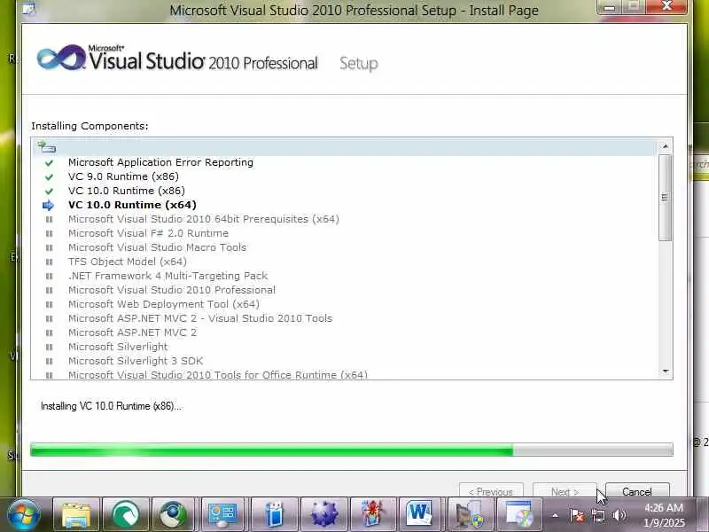Click the taskbar date 1/9/2025
Screen dimensions: 709x532
coord(664,523)
